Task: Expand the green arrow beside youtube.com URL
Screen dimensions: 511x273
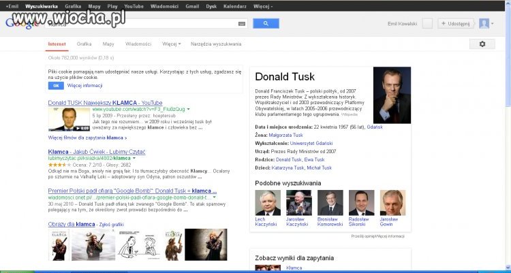Action: 188,109
